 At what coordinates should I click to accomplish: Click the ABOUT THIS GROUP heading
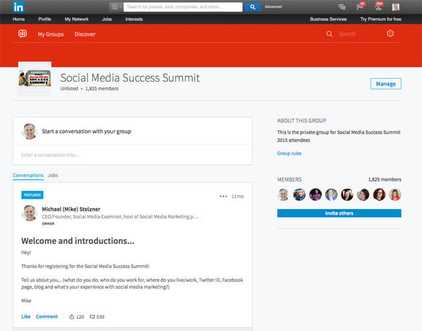pyautogui.click(x=302, y=121)
